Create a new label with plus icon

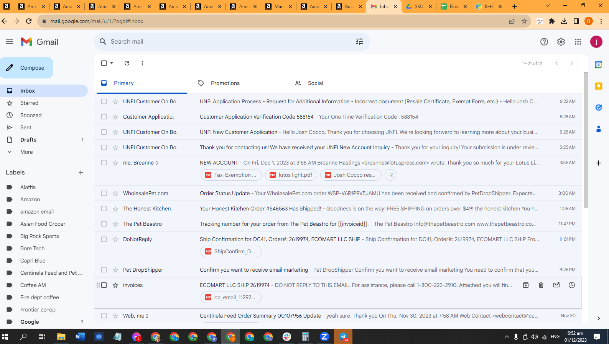(x=81, y=173)
